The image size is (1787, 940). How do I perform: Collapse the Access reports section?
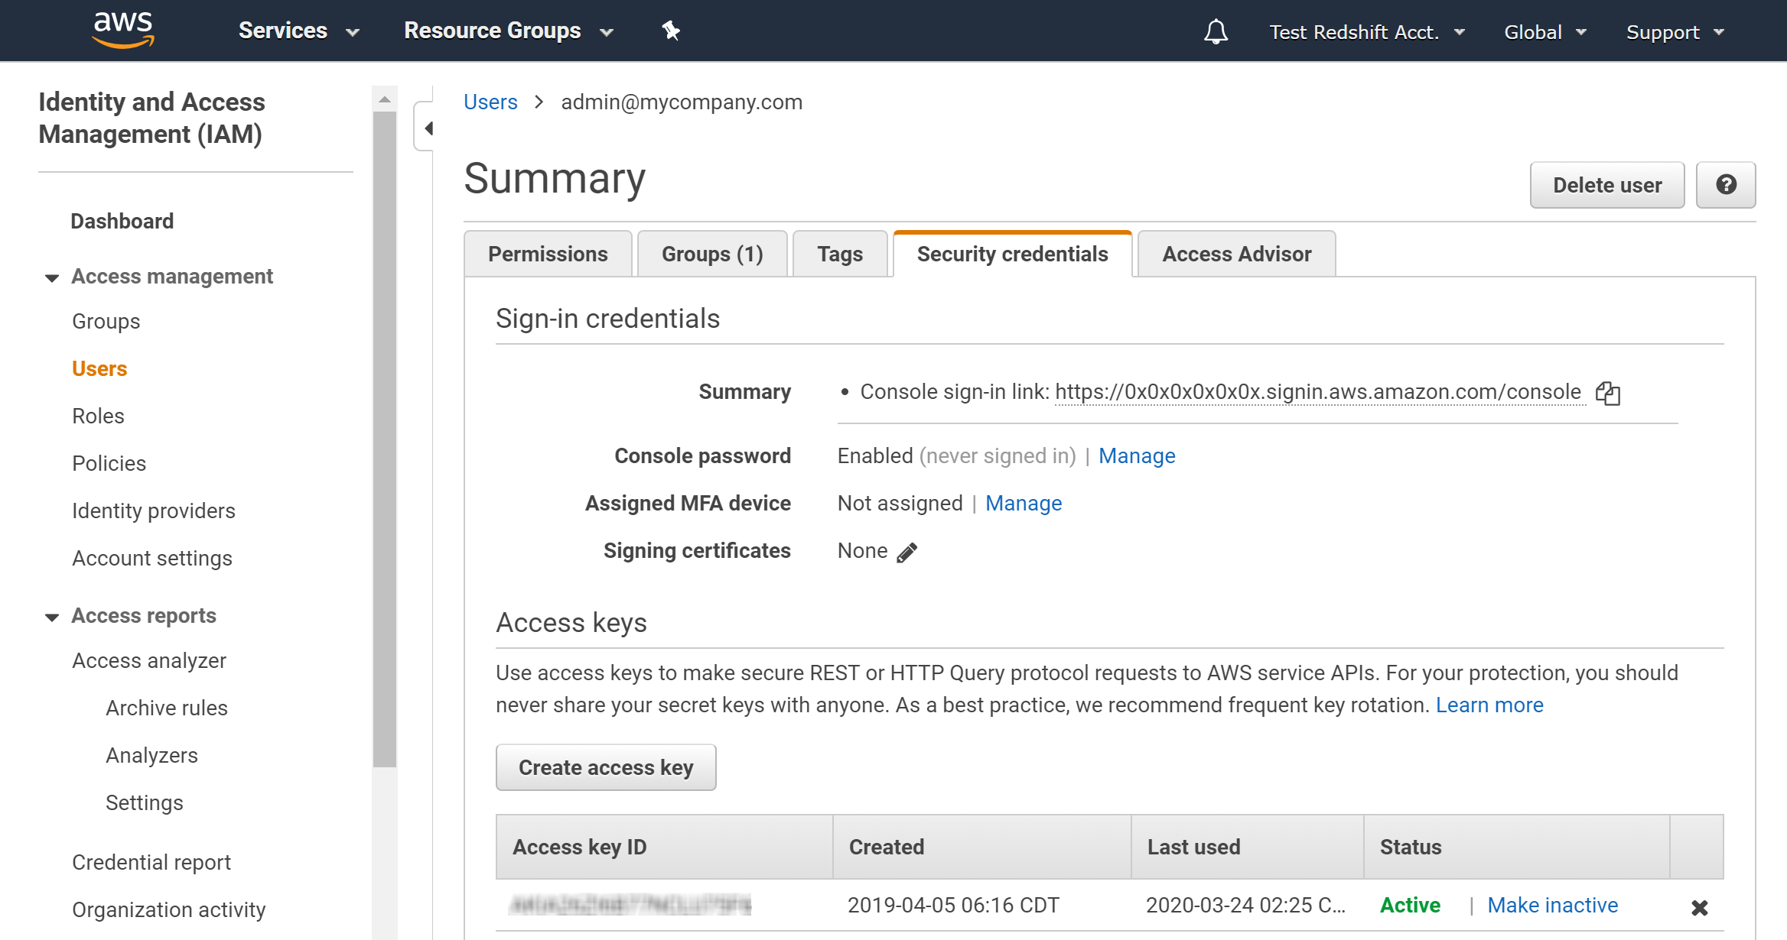[x=52, y=617]
